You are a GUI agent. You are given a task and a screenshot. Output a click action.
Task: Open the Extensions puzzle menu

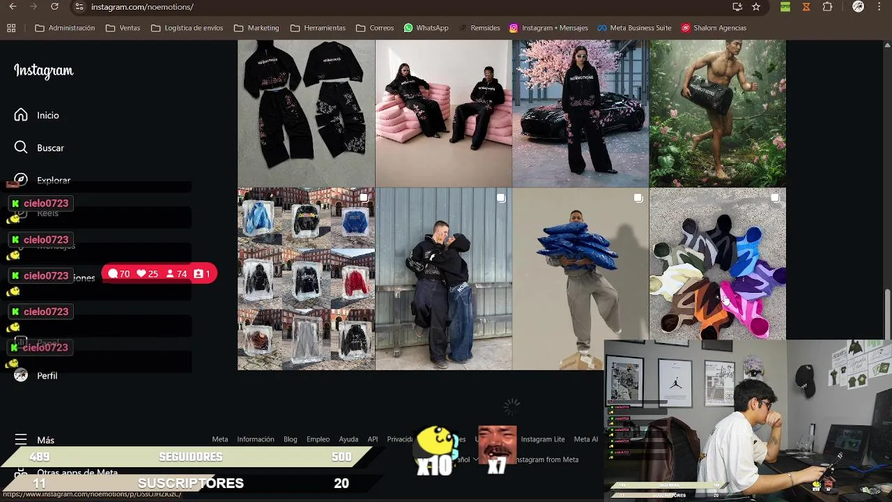[x=827, y=7]
